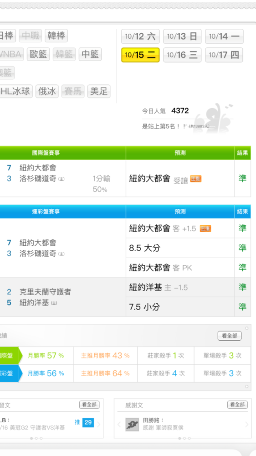256x456 pixels.
Task: Open the 美足 sport category
Action: (x=99, y=91)
